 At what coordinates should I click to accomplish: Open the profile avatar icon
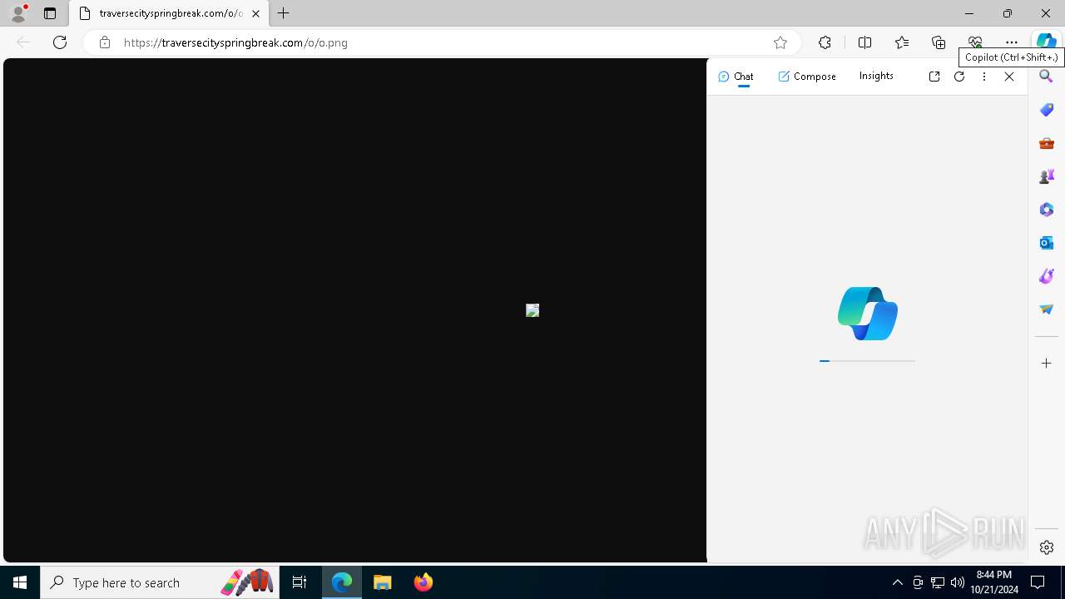[x=17, y=13]
